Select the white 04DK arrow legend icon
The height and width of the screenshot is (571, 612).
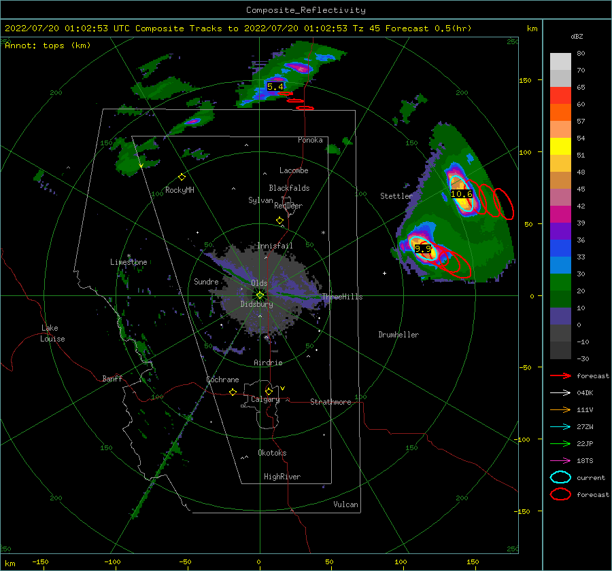coord(560,393)
